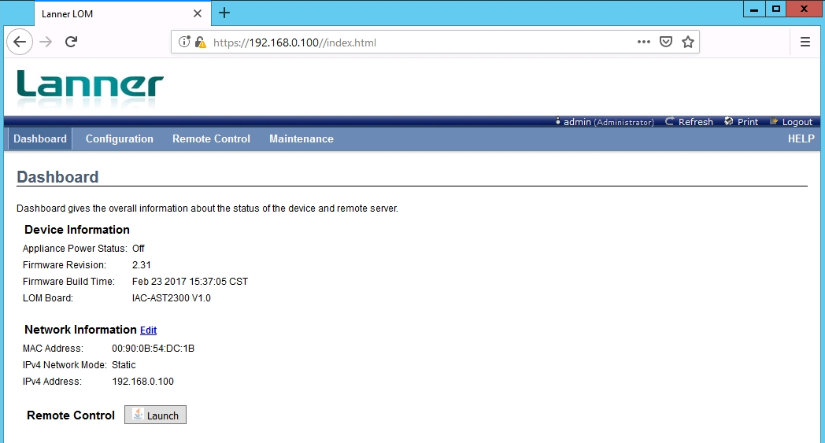825x443 pixels.
Task: Close the Lanner LOM tab
Action: coord(198,13)
